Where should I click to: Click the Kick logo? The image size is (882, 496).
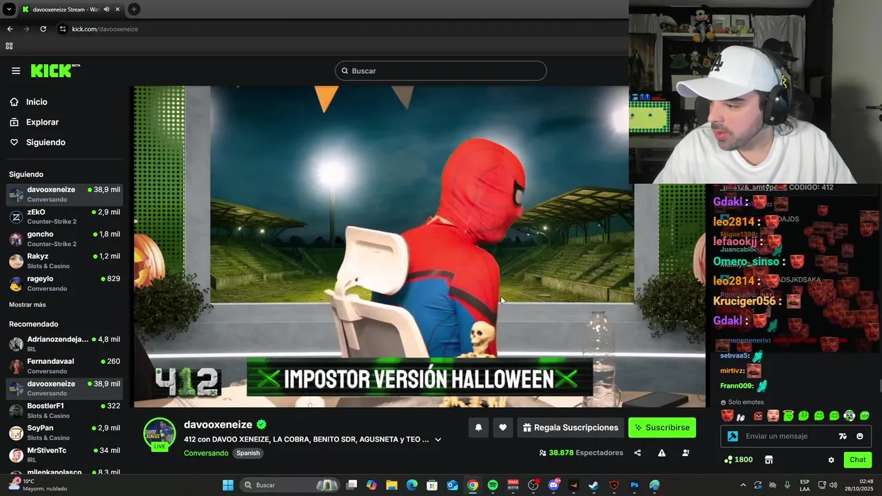pyautogui.click(x=55, y=70)
